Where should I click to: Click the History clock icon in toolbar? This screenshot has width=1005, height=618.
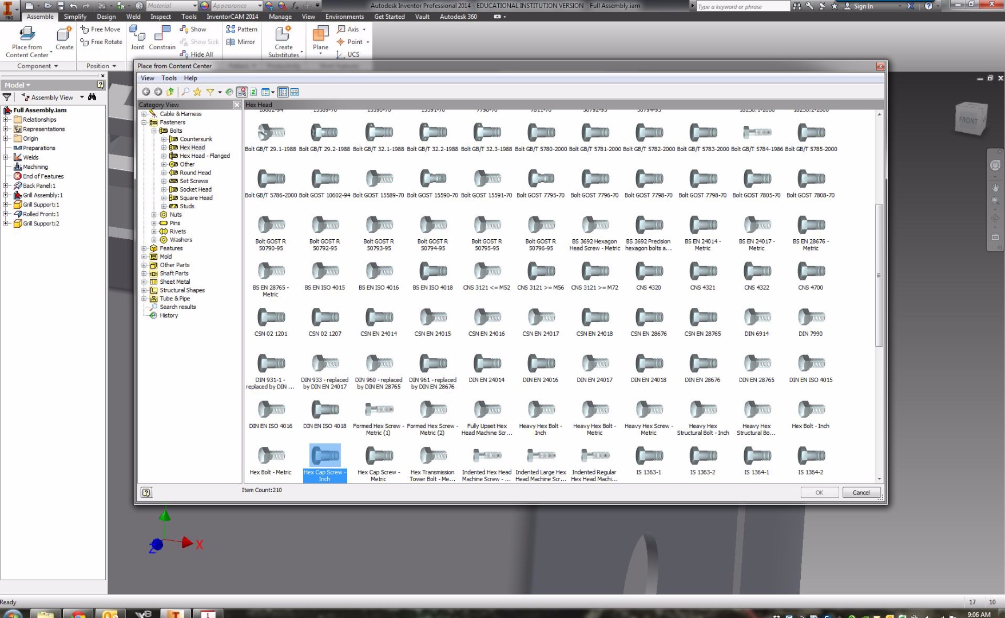tap(229, 92)
